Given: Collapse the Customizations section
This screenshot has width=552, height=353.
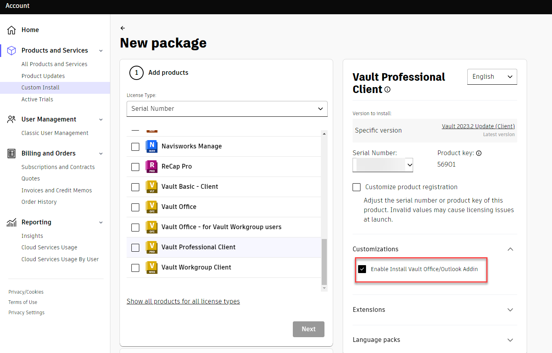Looking at the screenshot, I should 510,249.
